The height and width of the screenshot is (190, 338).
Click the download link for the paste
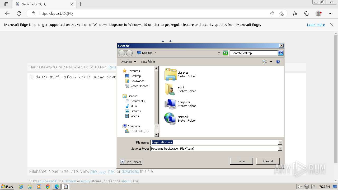point(130,172)
